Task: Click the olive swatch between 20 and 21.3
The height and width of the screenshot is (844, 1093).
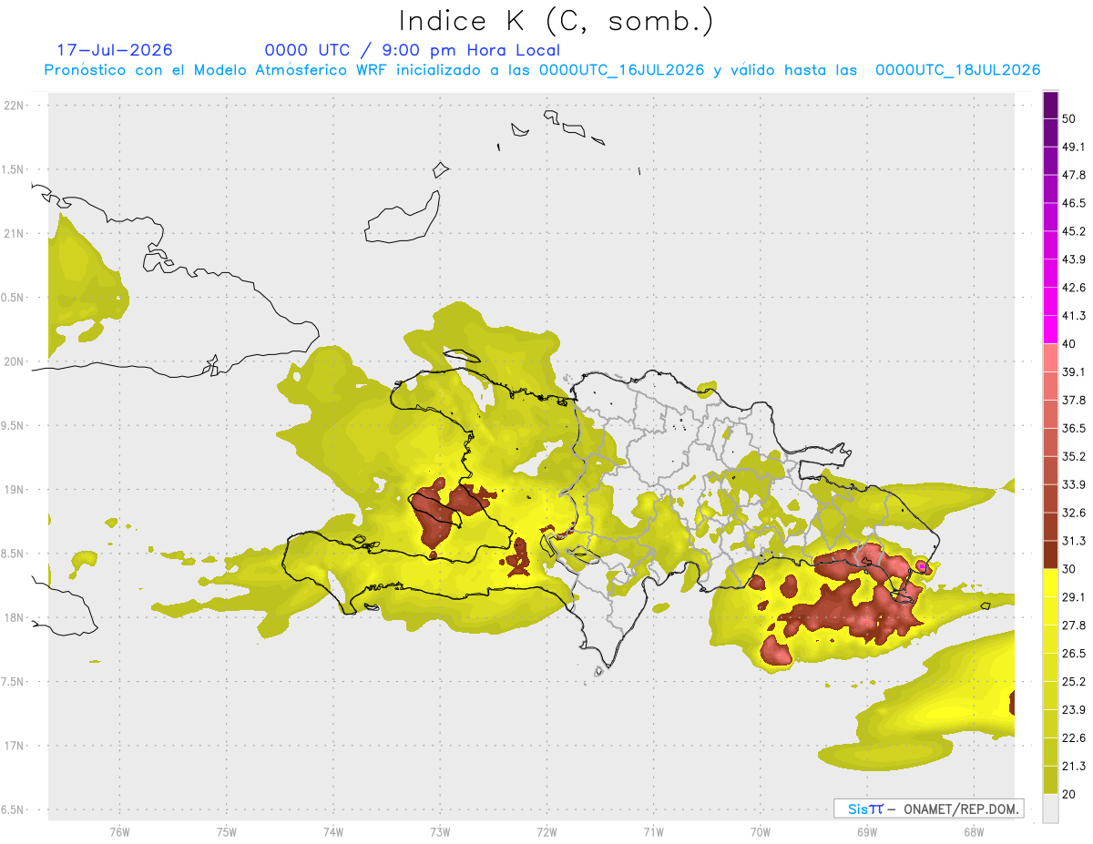Action: [x=1050, y=780]
